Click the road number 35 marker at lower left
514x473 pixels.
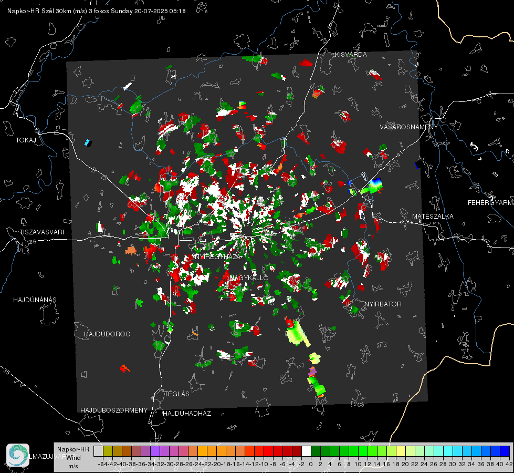(x=7, y=372)
